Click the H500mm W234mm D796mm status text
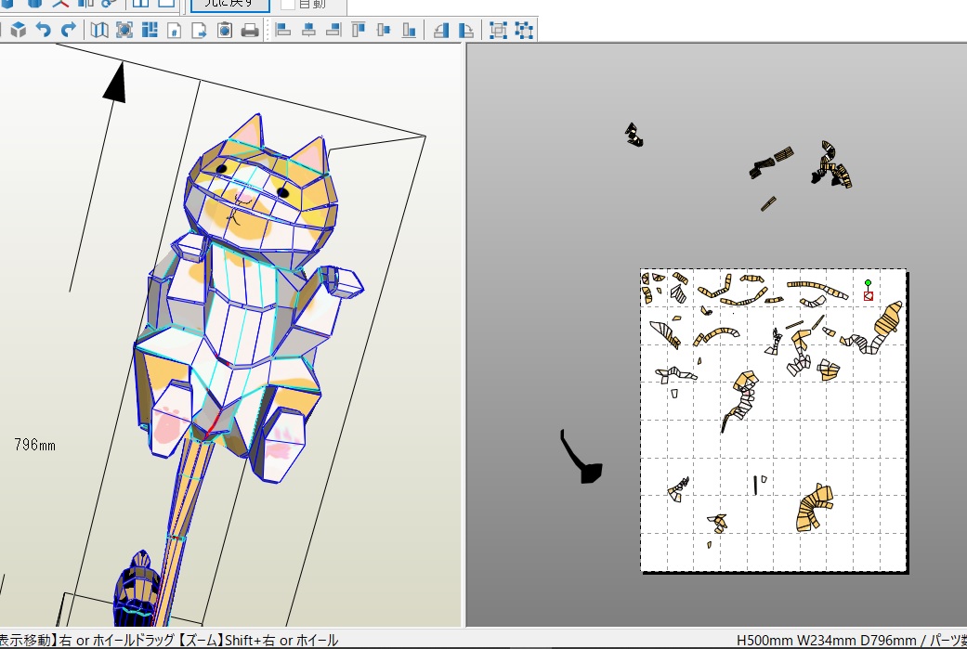This screenshot has height=649, width=967. (x=827, y=641)
